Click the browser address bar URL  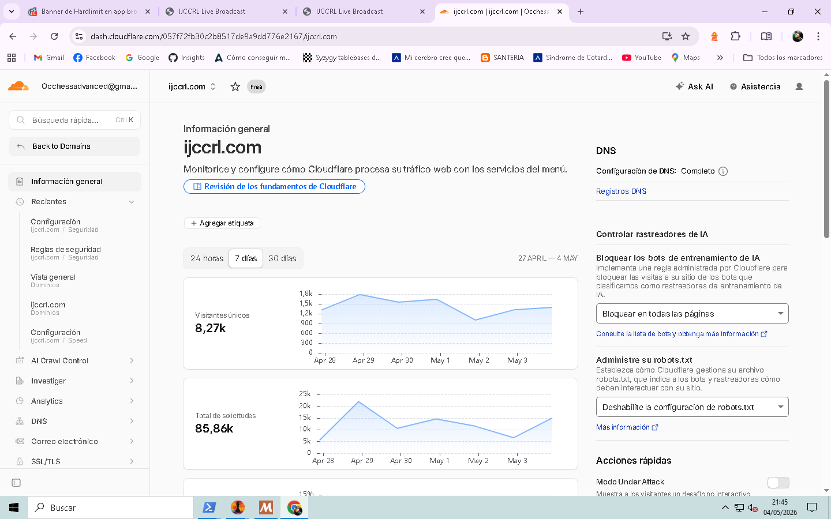[214, 36]
